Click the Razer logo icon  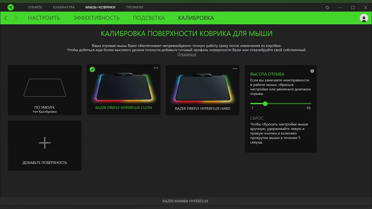coord(11,7)
